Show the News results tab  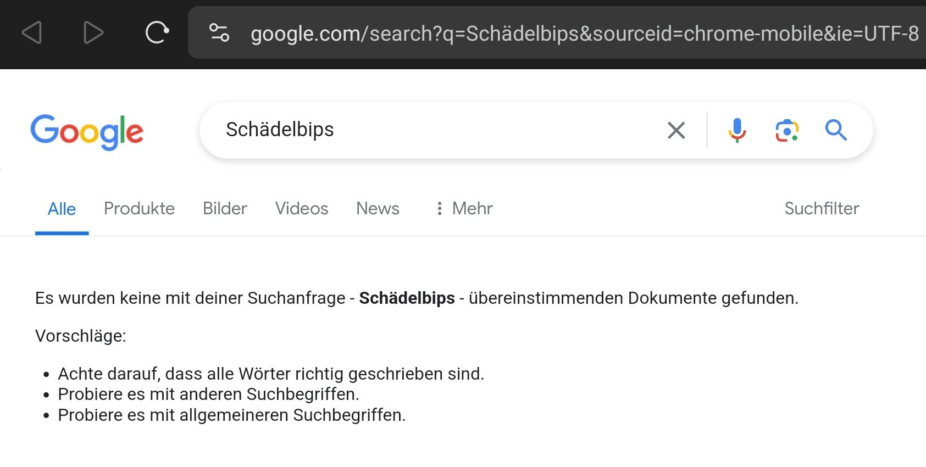click(x=378, y=208)
